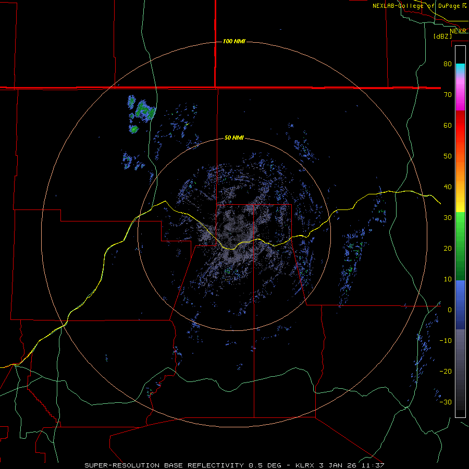The width and height of the screenshot is (469, 469).
Task: Click the 0 value on the dBZ scale
Action: point(450,310)
